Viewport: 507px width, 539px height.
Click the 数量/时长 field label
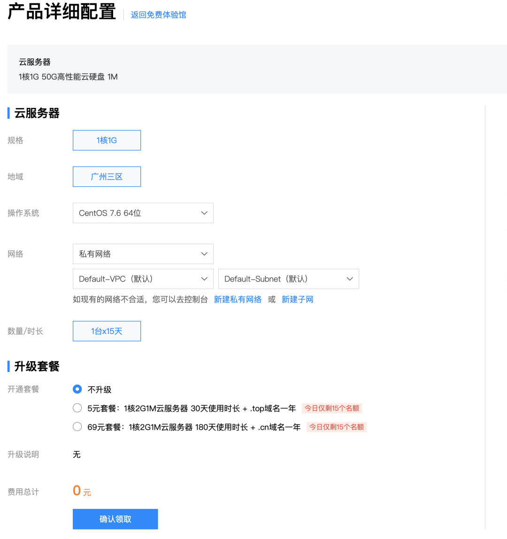25,331
